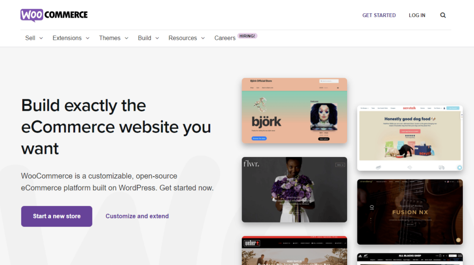Image resolution: width=474 pixels, height=265 pixels.
Task: Open the Honestly good dog food thumbnail
Action: [x=410, y=138]
